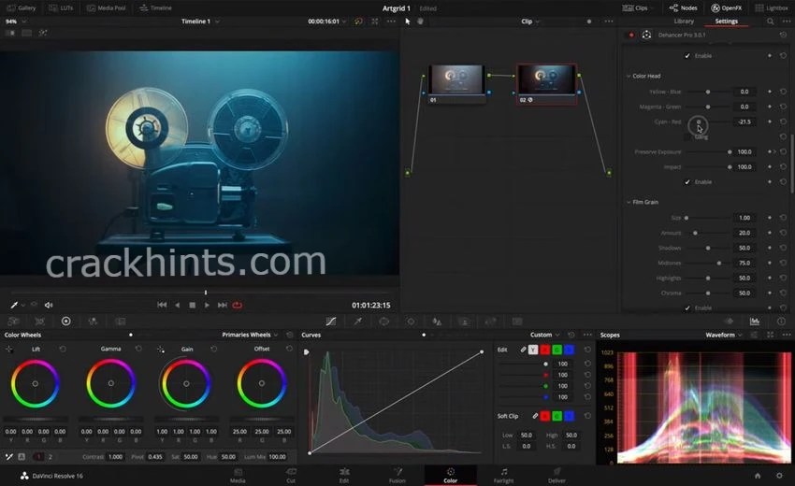Screen dimensions: 795x486
Task: Open the OpenFX search icon
Action: (770, 21)
